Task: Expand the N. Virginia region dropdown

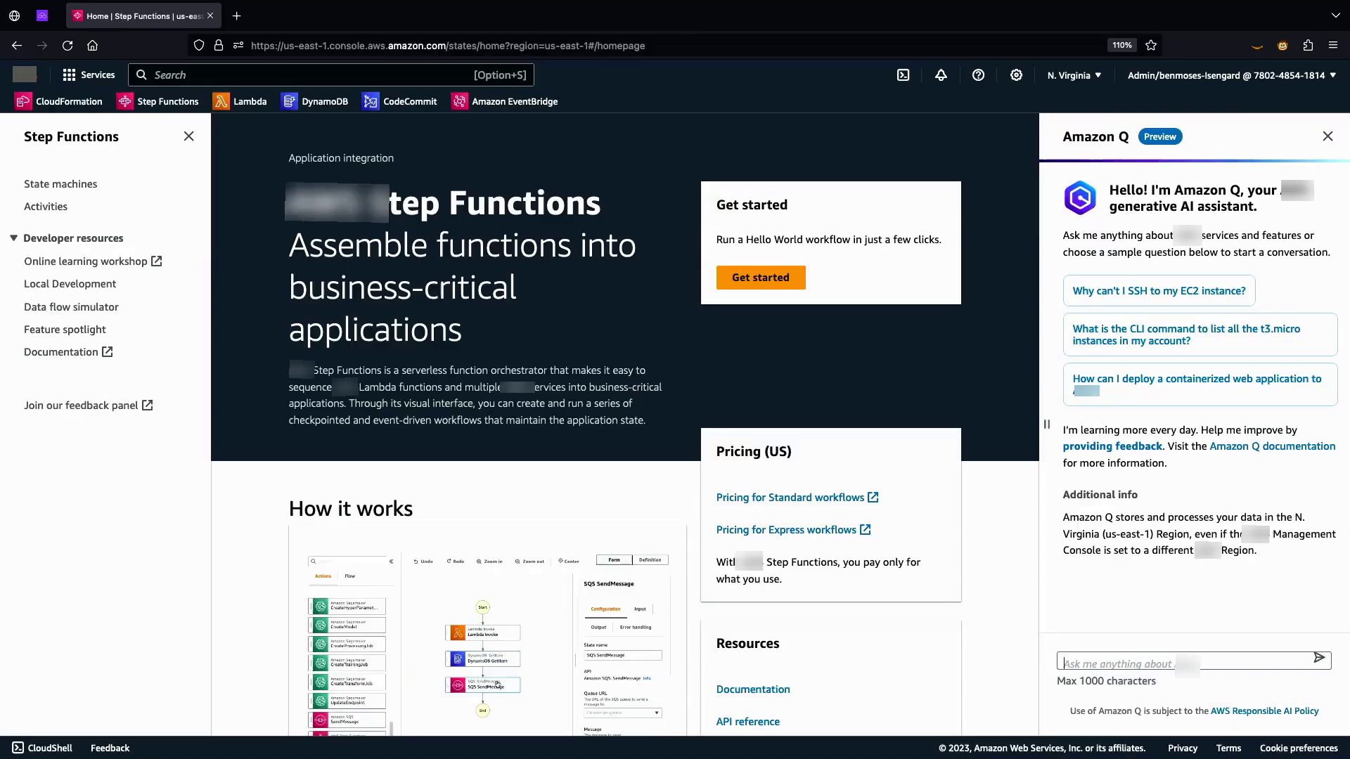Action: 1074,75
